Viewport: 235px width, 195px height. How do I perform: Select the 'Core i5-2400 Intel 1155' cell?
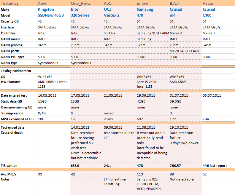tap(153, 84)
